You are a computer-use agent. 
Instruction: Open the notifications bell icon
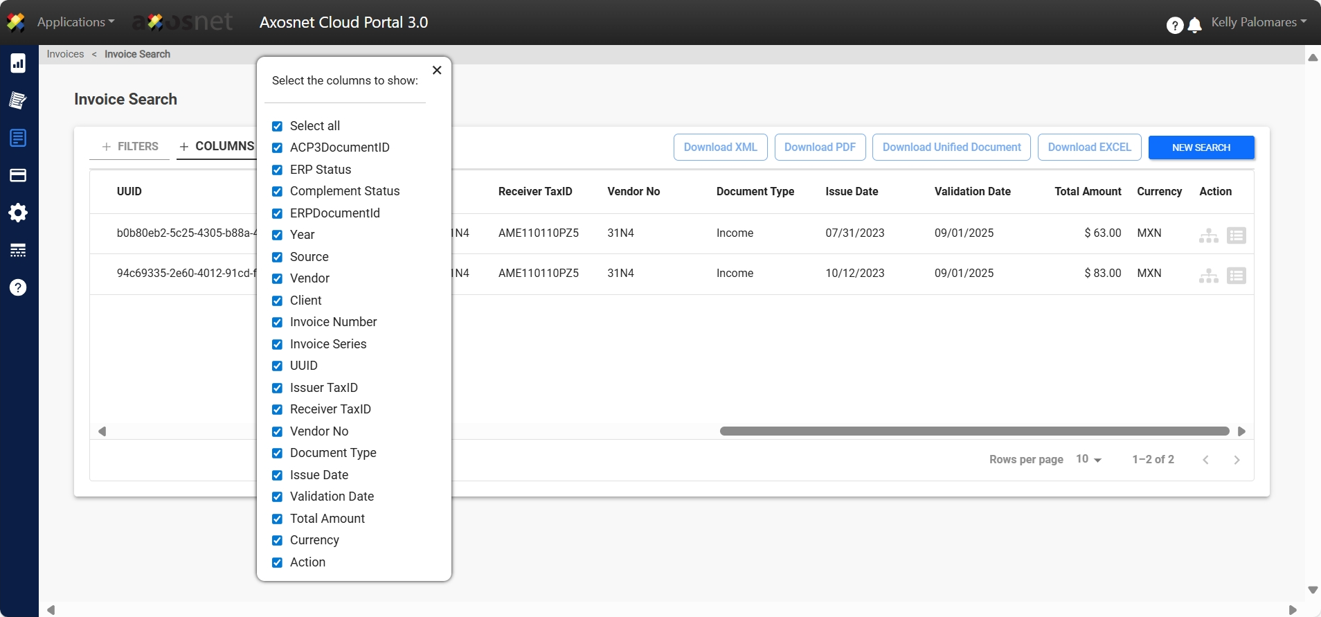point(1194,26)
